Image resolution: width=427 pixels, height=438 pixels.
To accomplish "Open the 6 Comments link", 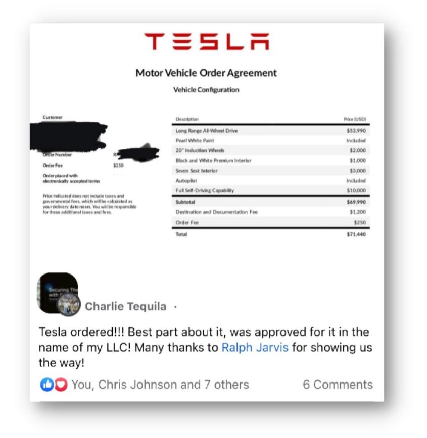I will coord(338,385).
